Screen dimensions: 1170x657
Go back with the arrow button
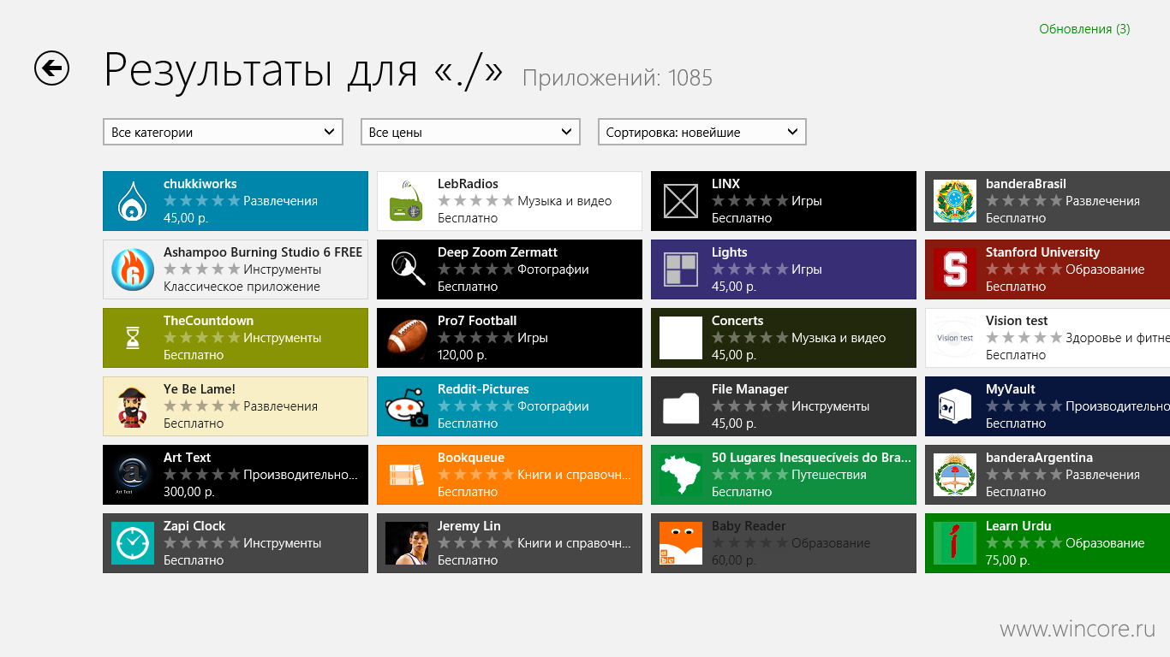[51, 68]
